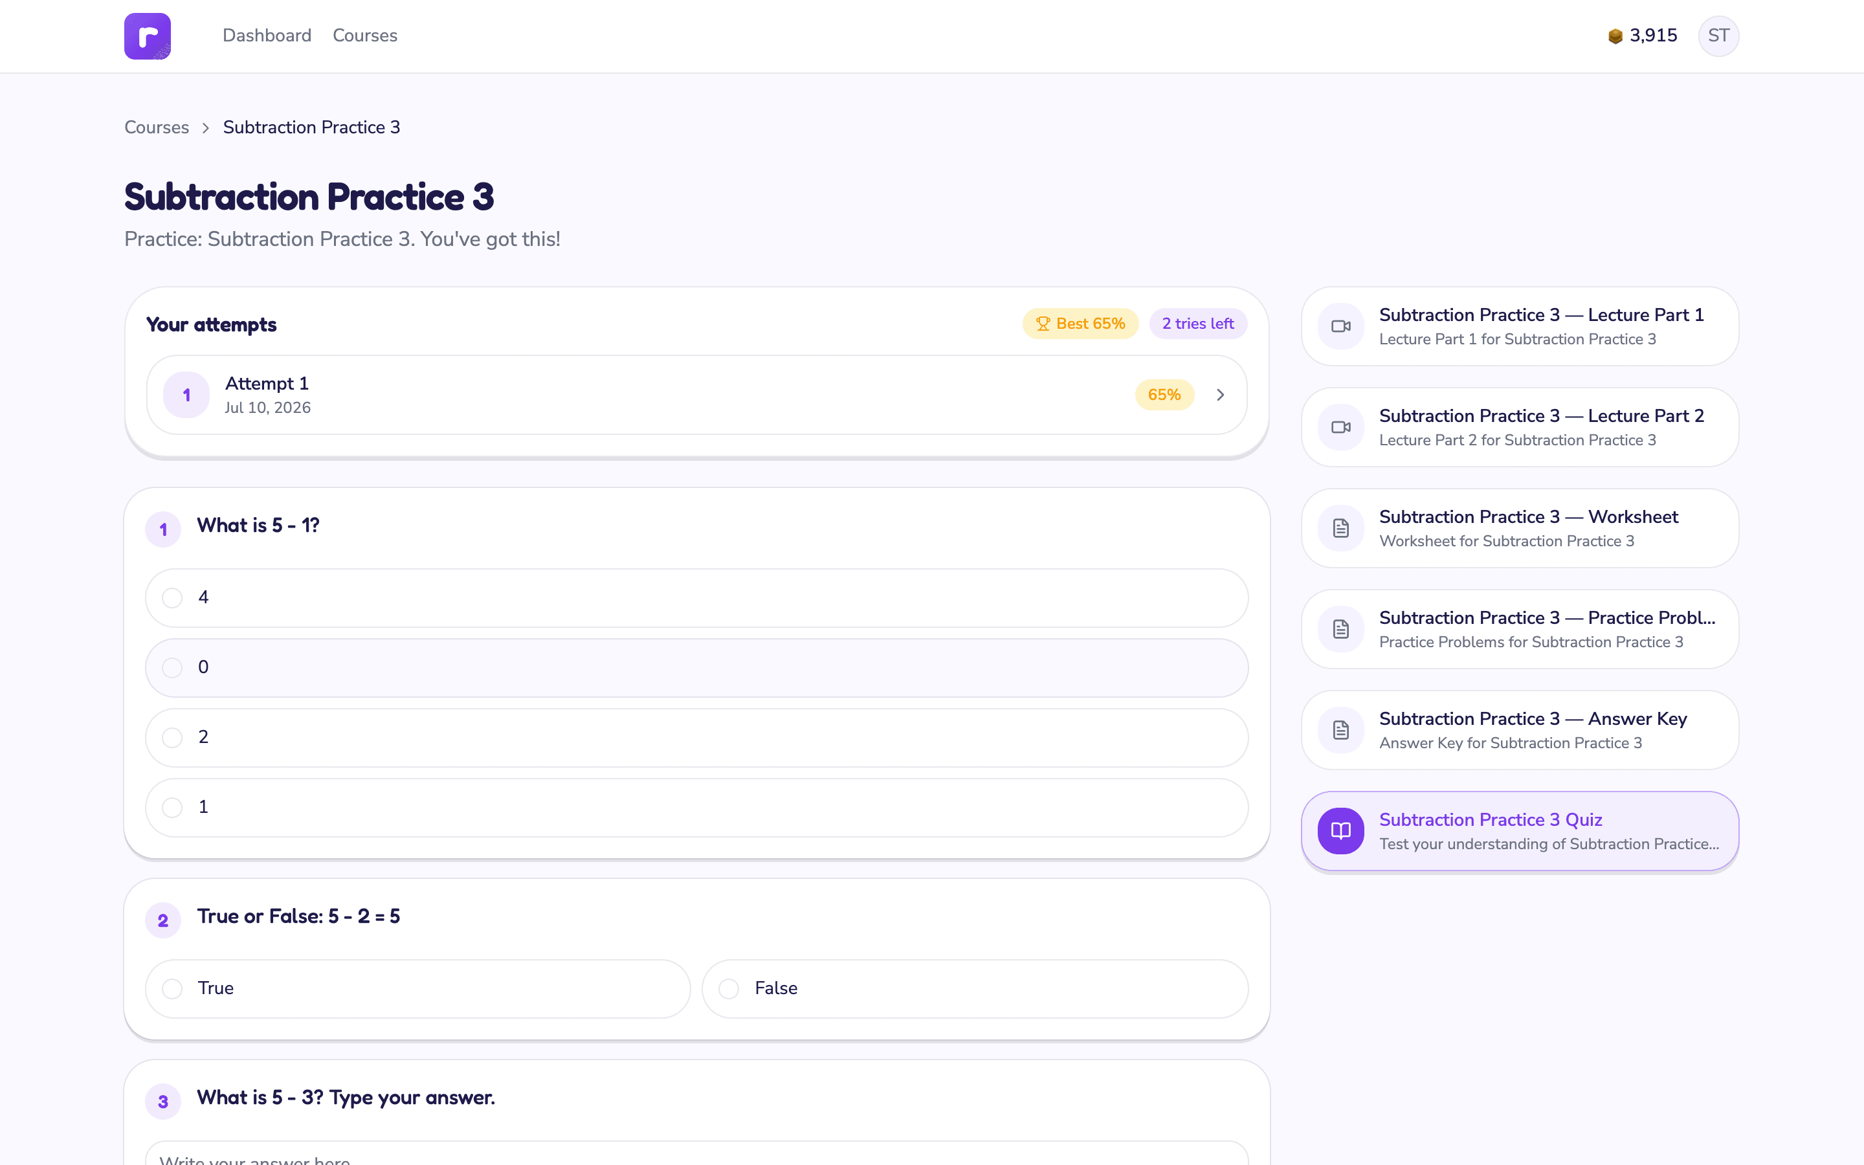Click the document icon for Worksheet
Viewport: 1864px width, 1165px height.
pos(1340,527)
